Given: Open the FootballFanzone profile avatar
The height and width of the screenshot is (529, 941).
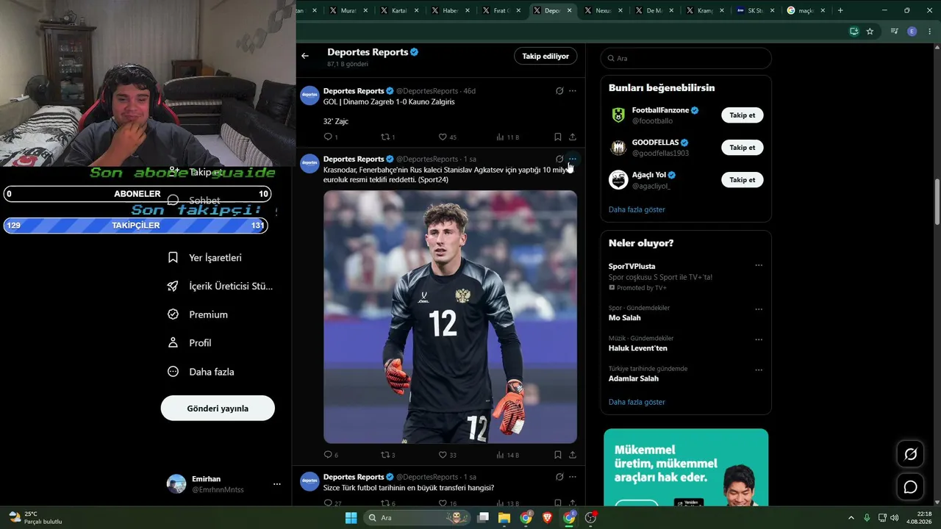Looking at the screenshot, I should tap(618, 115).
